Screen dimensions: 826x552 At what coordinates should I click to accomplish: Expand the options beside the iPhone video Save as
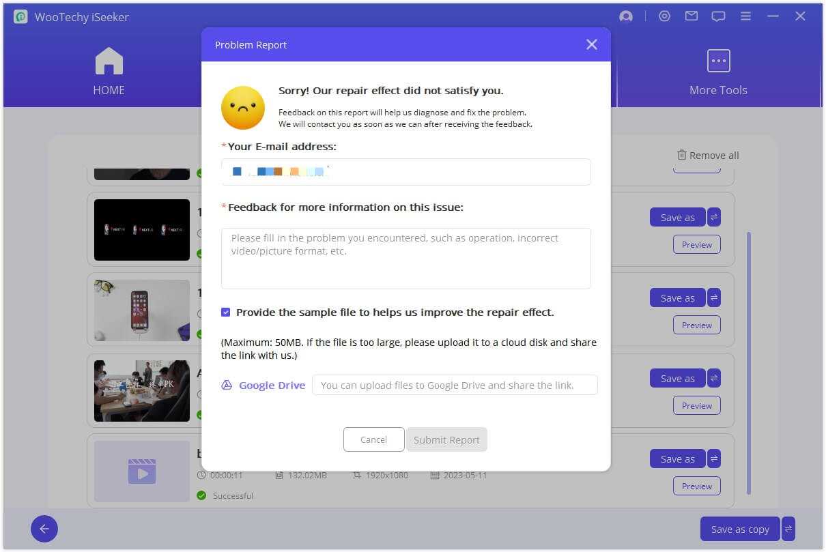(714, 298)
